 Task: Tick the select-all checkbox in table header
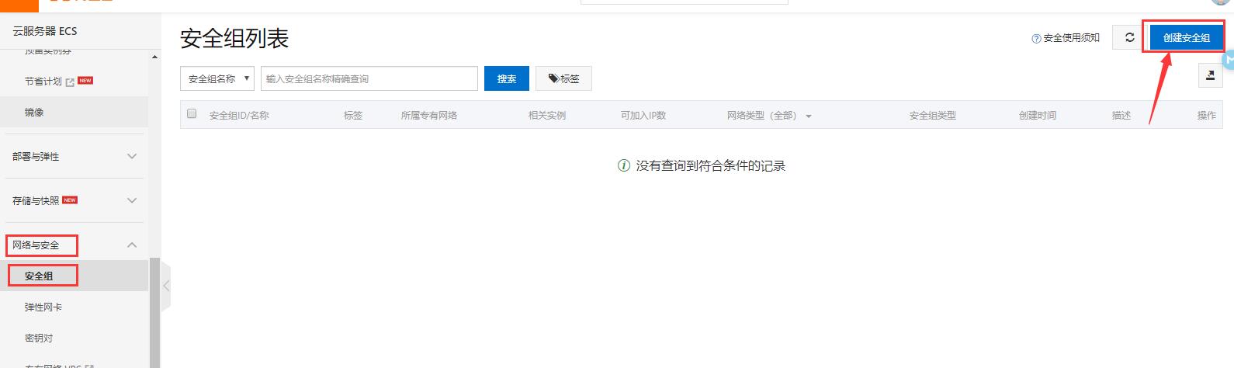192,113
